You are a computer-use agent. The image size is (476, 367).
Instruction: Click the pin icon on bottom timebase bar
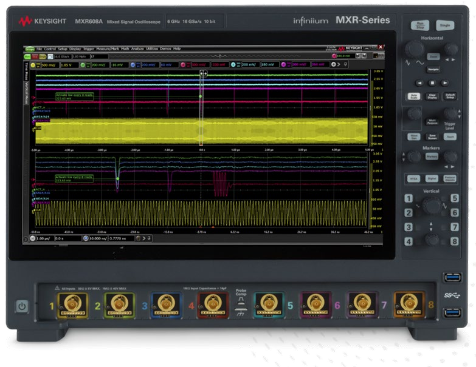point(149,238)
